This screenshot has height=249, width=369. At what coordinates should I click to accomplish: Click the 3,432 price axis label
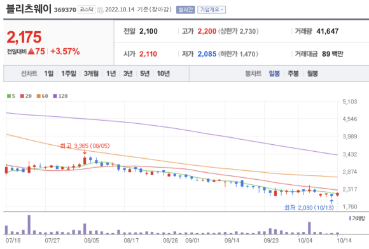[x=350, y=154]
